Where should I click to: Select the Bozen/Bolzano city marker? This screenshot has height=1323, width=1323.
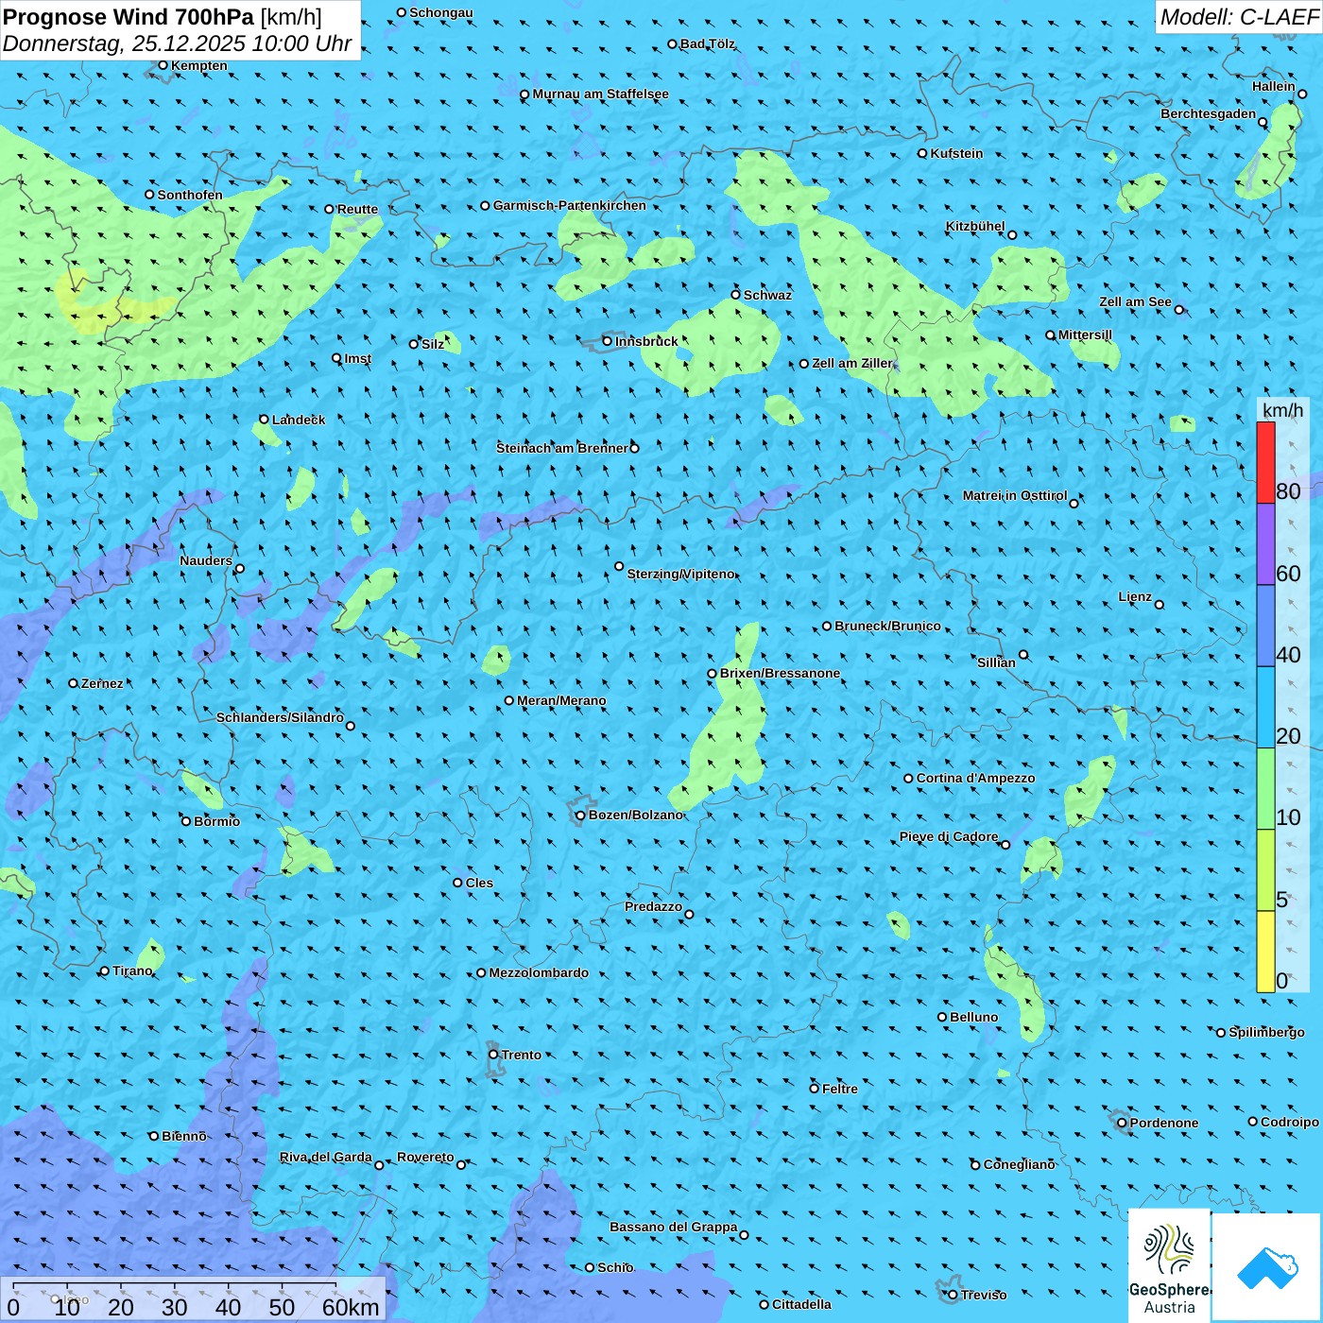(x=580, y=816)
